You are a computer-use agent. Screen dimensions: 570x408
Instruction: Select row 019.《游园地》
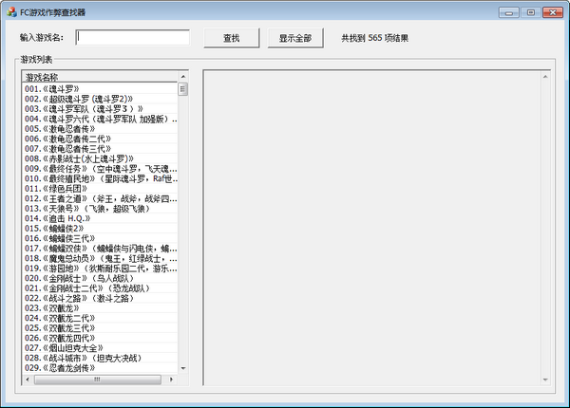coord(100,269)
